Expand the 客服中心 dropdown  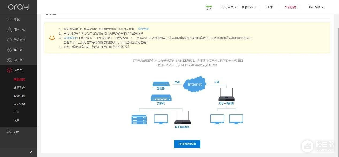[249, 7]
